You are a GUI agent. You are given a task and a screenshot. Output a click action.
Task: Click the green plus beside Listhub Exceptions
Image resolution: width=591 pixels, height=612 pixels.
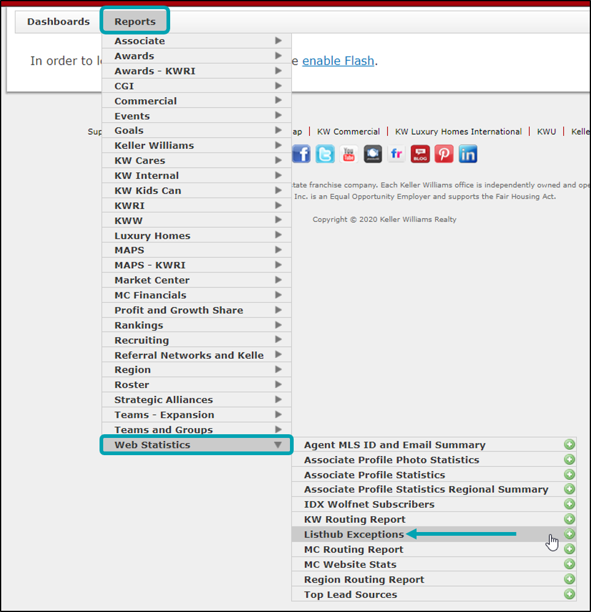[569, 535]
